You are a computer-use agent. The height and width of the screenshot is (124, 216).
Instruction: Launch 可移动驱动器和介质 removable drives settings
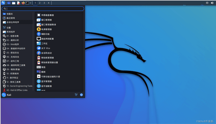(59, 76)
